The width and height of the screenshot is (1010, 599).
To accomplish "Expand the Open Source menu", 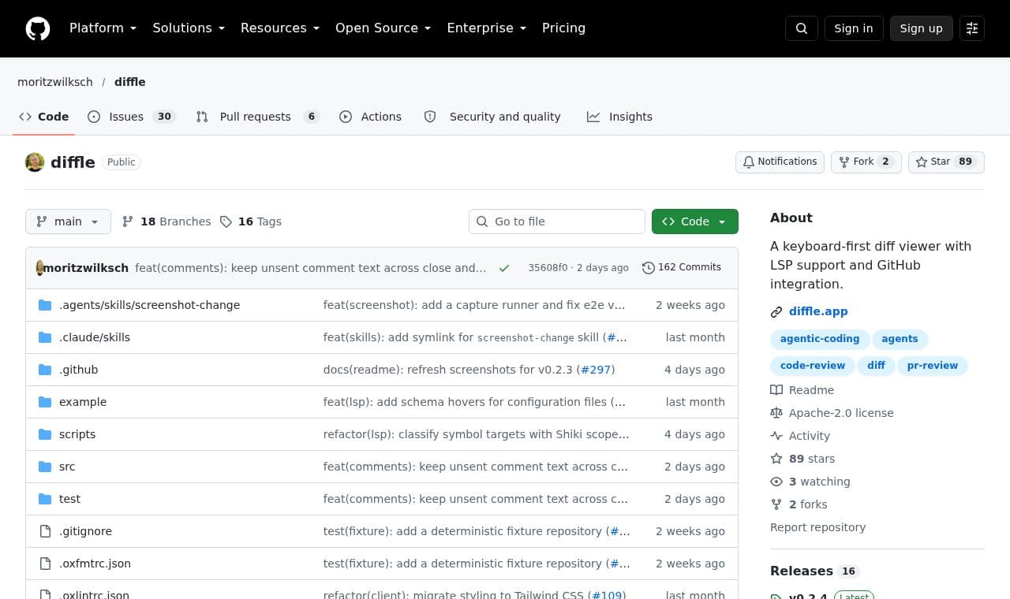I will 383,28.
